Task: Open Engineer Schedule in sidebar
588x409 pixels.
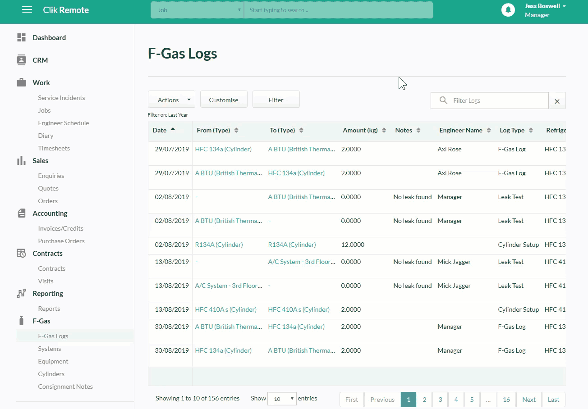Action: click(x=64, y=123)
